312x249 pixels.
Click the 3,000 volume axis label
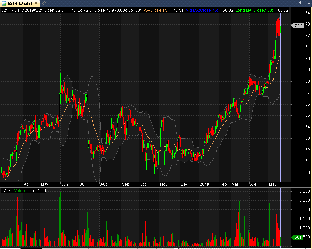pos(305,191)
